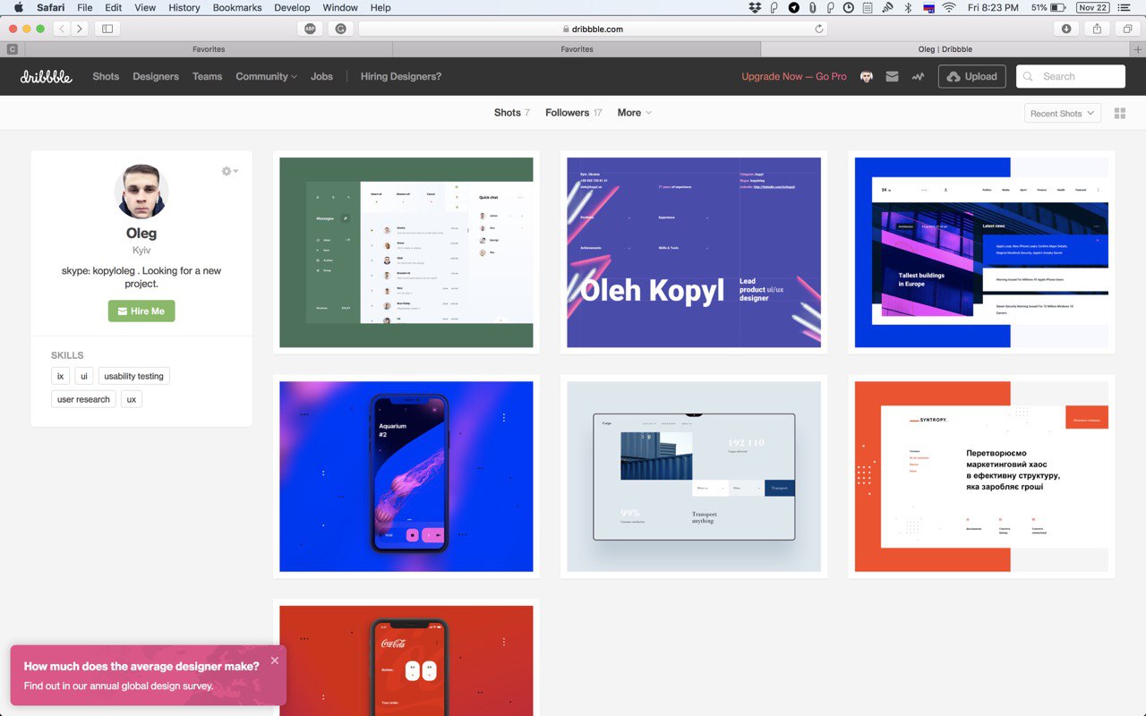Open the History menu
This screenshot has width=1146, height=716.
pyautogui.click(x=184, y=7)
